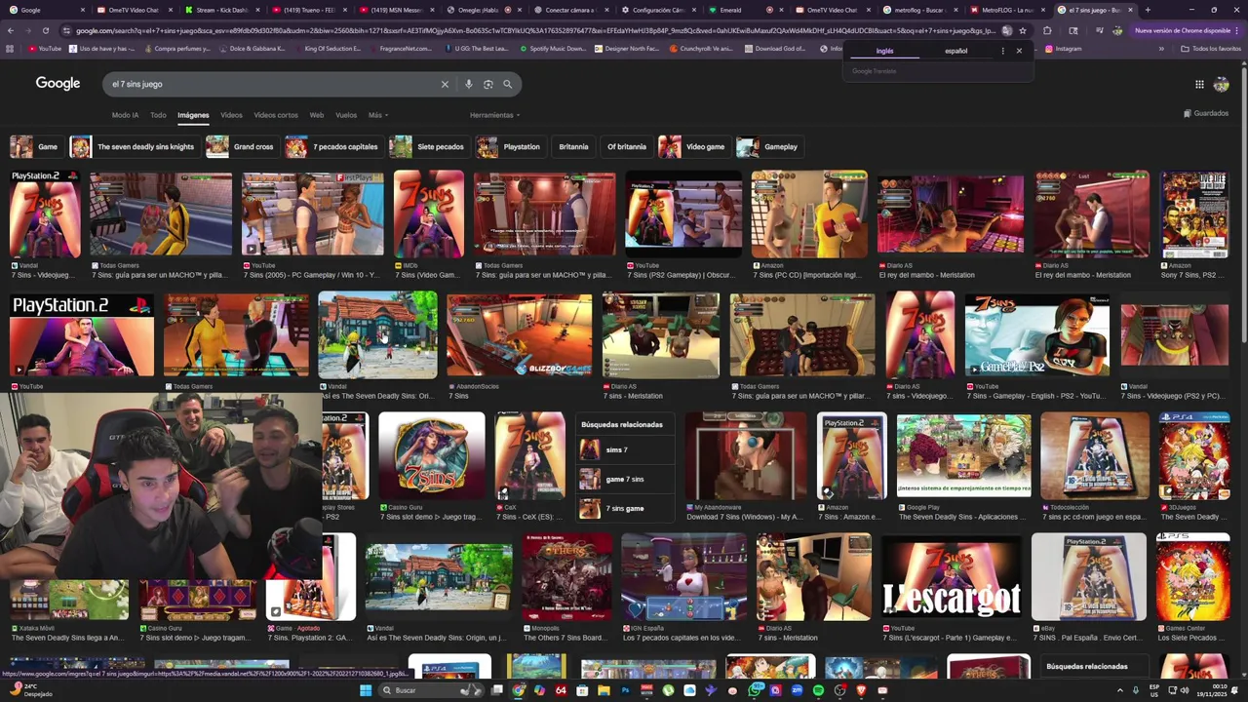1248x702 pixels.
Task: Open the YouTube bookmark
Action: (45, 49)
